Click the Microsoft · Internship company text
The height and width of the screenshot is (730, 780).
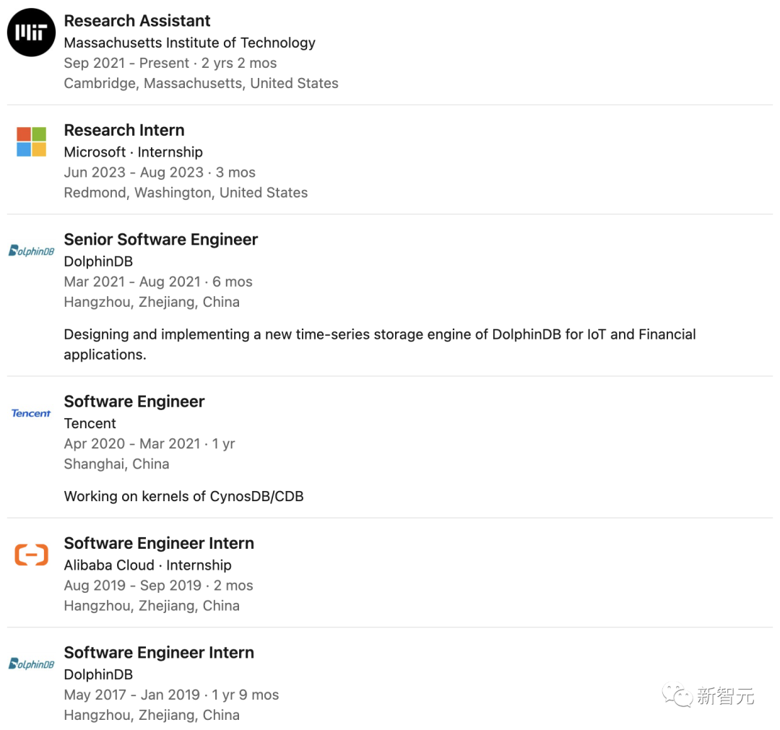[x=134, y=152]
